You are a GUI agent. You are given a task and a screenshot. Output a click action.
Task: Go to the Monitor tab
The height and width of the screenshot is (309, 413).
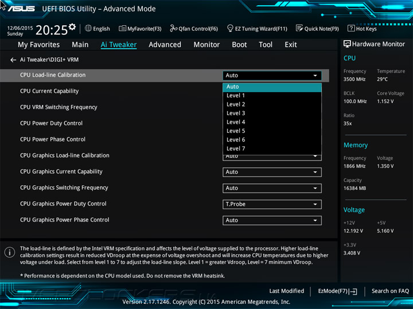click(206, 45)
